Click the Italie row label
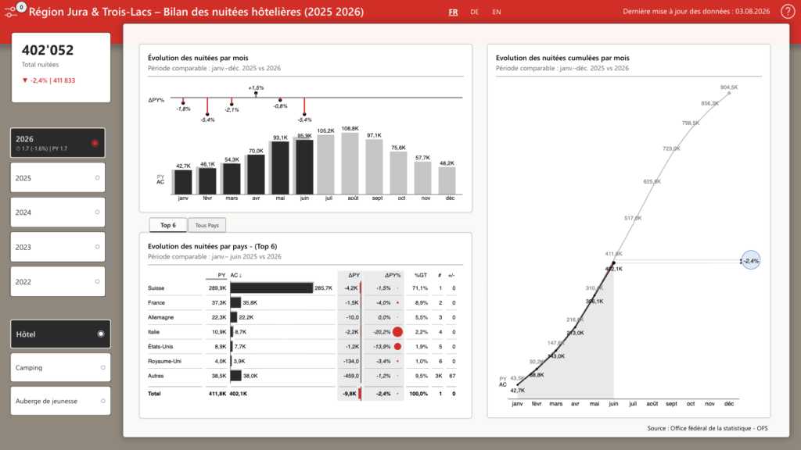The width and height of the screenshot is (801, 450). tap(154, 331)
